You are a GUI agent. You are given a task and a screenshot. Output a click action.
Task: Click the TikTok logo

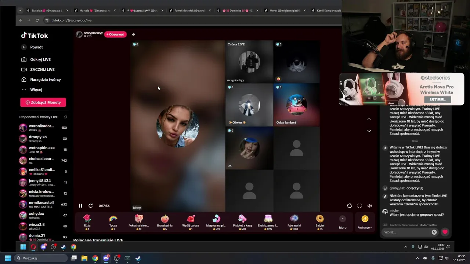[x=35, y=36]
